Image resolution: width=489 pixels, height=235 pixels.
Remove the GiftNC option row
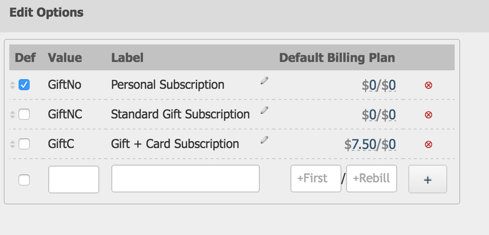tap(429, 115)
